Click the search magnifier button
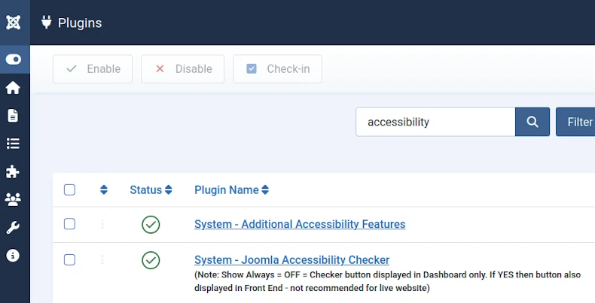This screenshot has width=595, height=303. [x=532, y=122]
